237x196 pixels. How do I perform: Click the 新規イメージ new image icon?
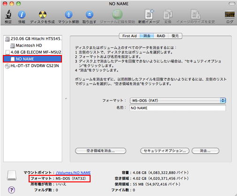pos(149,15)
